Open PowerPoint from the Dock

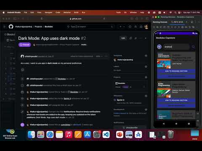(x=120, y=135)
